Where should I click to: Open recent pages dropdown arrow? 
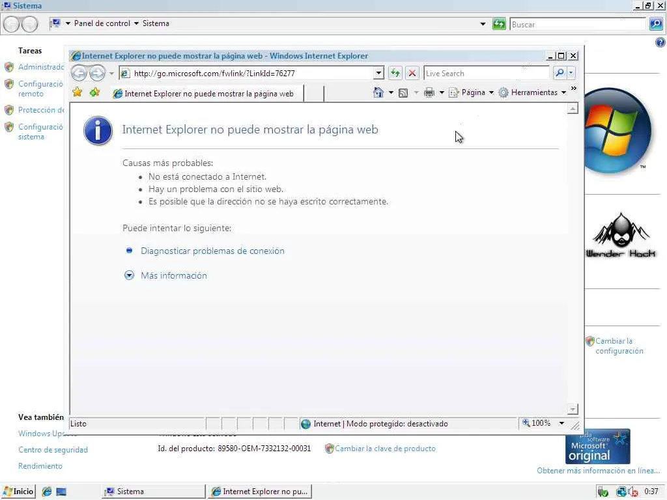point(111,74)
